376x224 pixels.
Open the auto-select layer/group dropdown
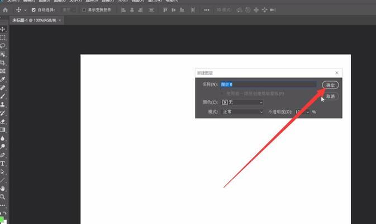[x=69, y=10]
